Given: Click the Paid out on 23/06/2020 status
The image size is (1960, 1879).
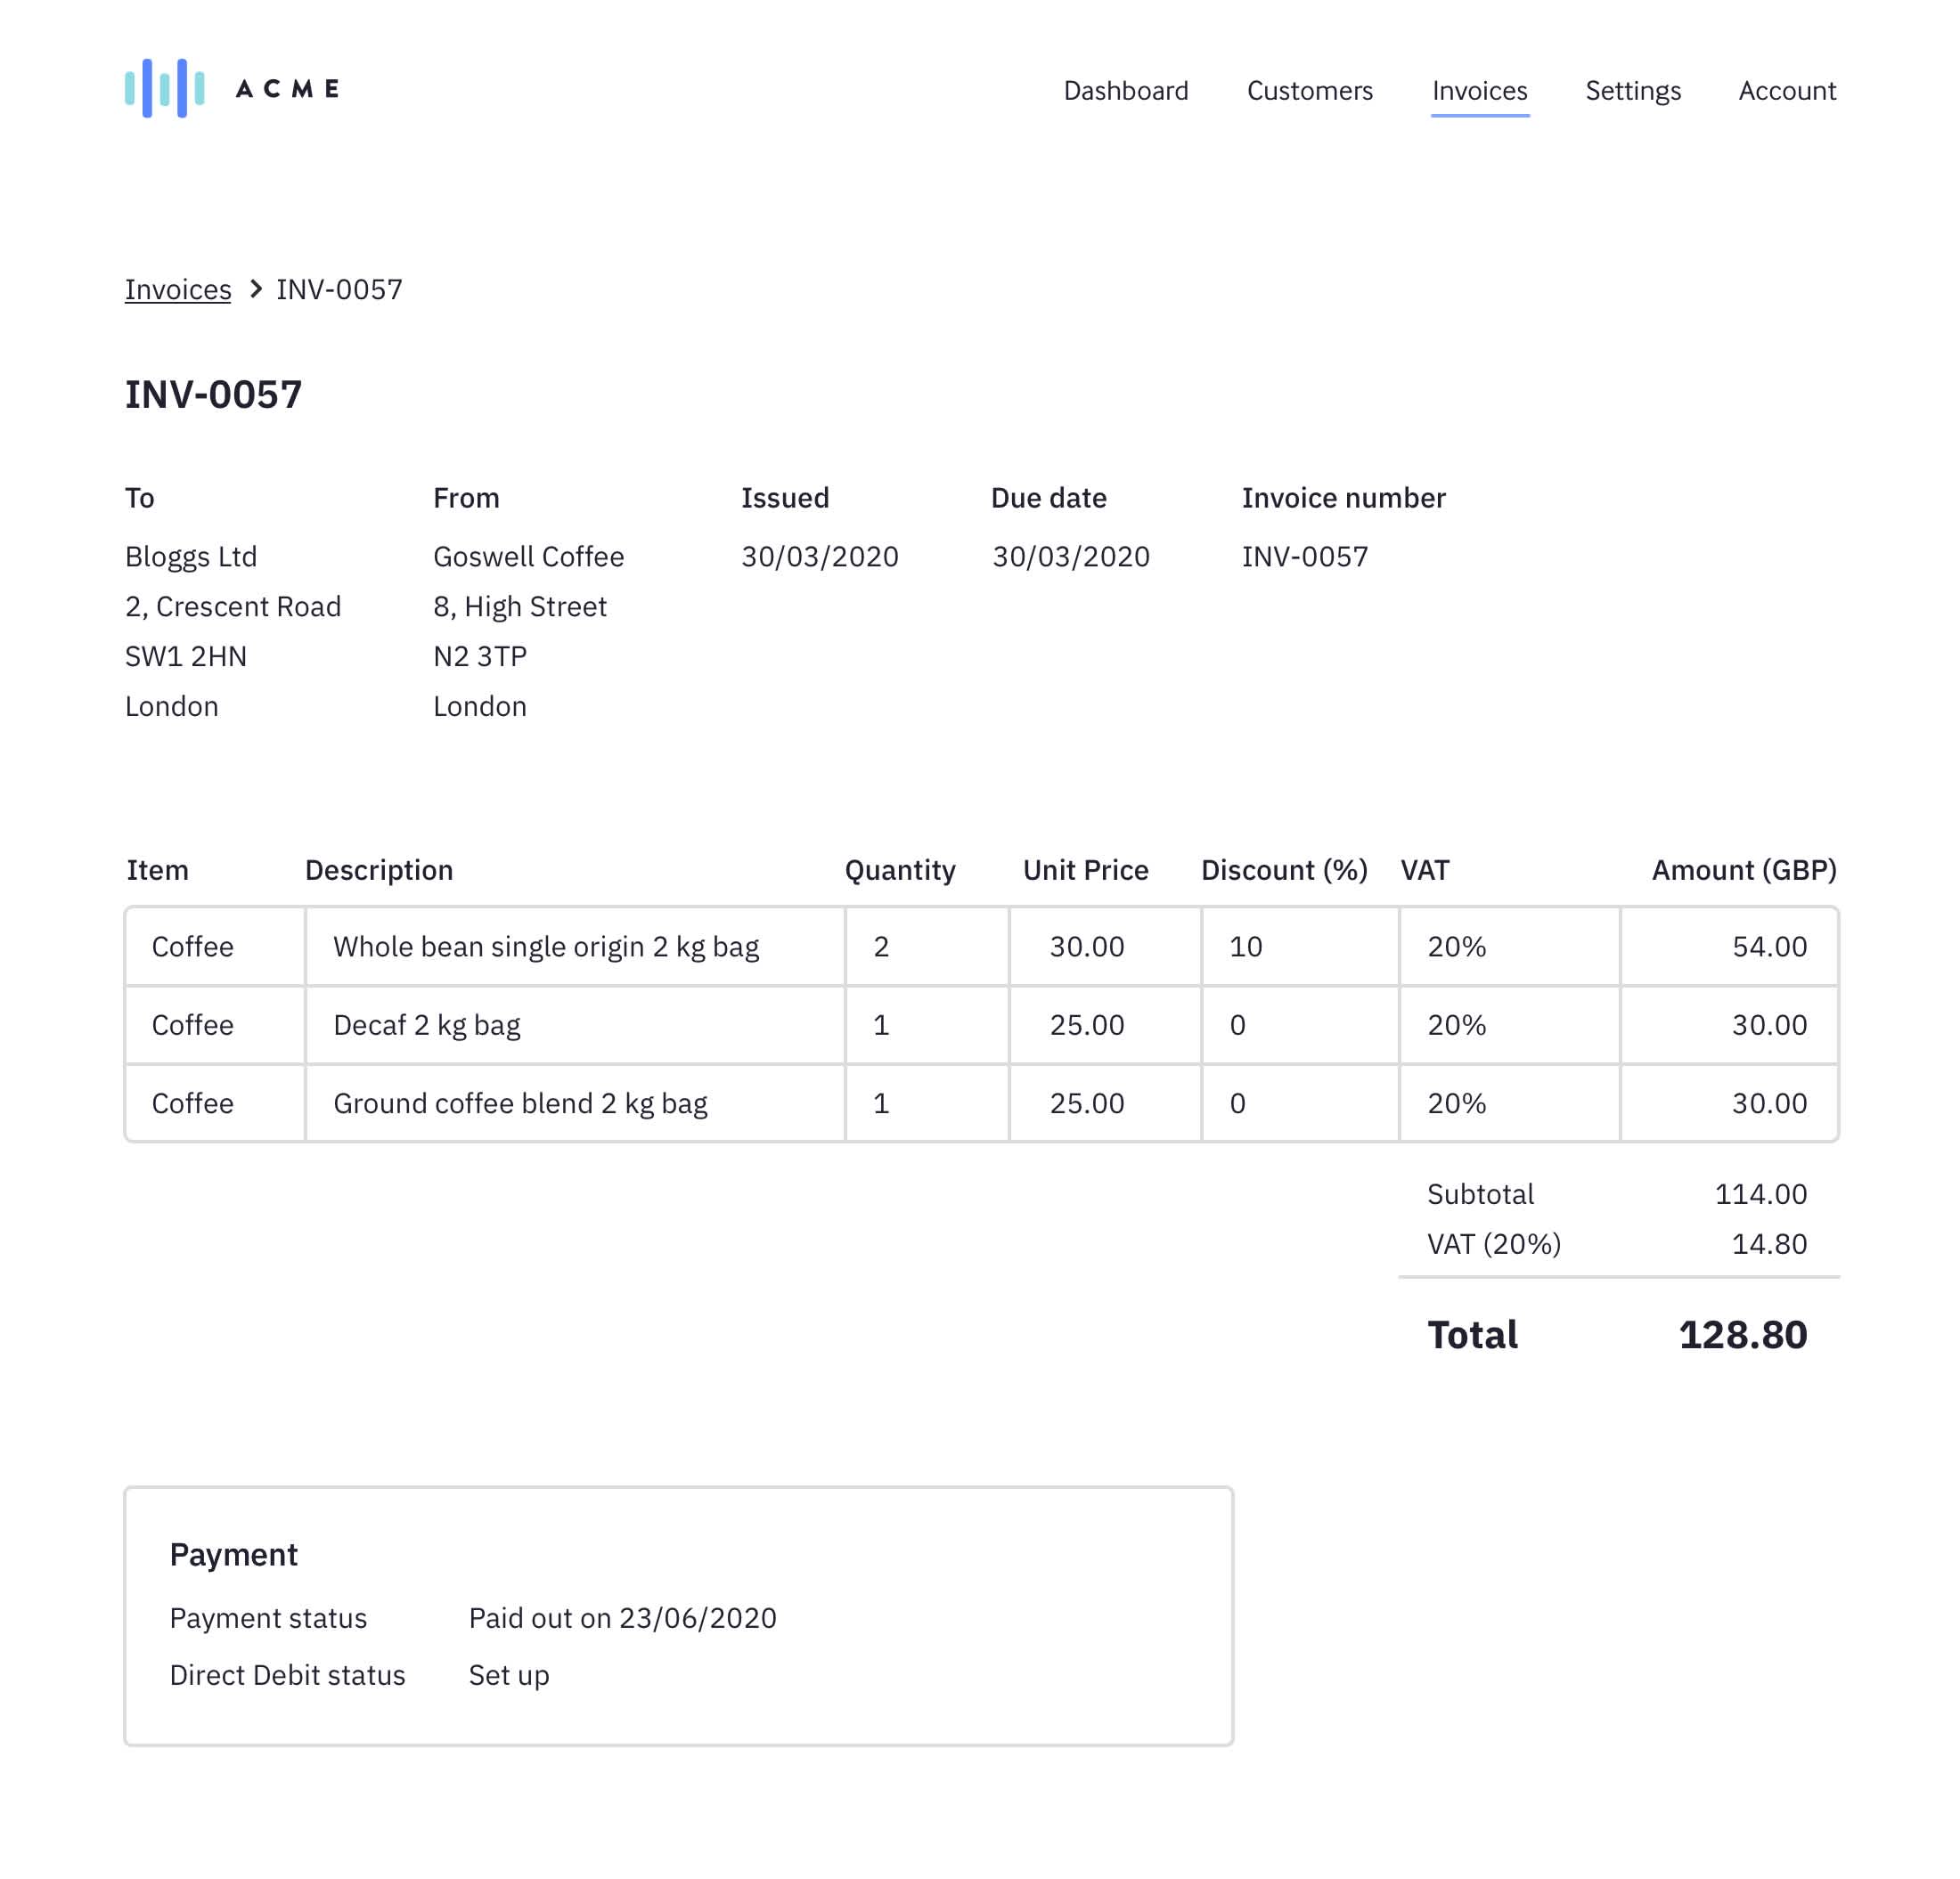Looking at the screenshot, I should tap(622, 1618).
